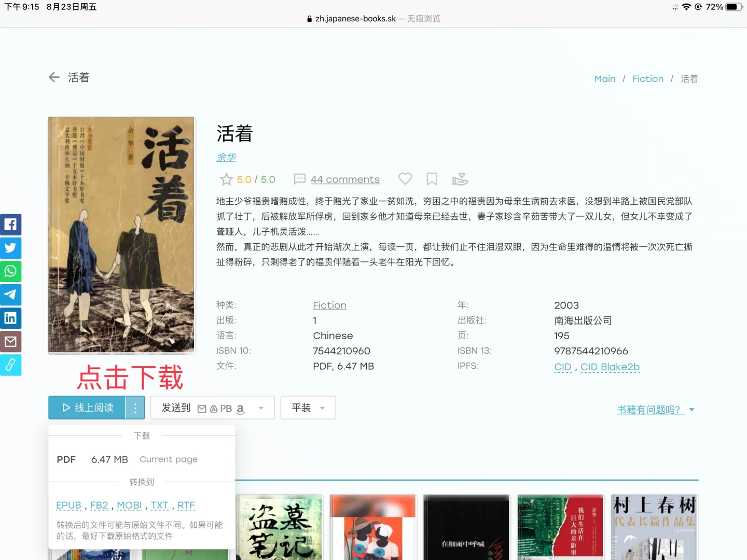Open the Fiction breadcrumb link
The image size is (747, 560).
[x=648, y=79]
